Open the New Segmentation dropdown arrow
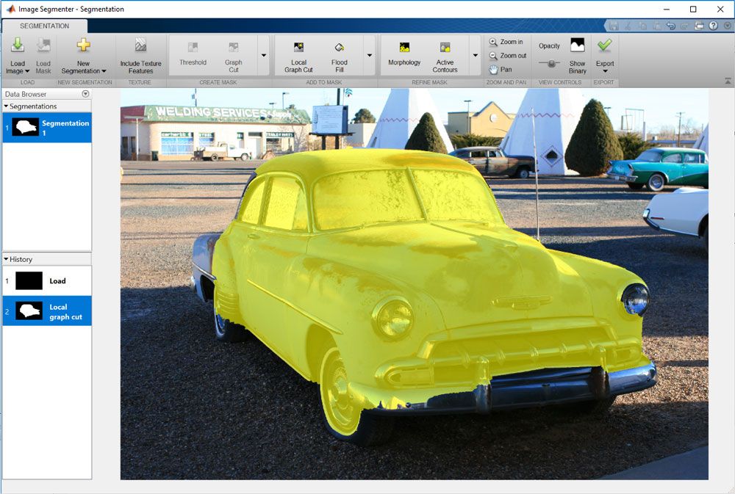The width and height of the screenshot is (735, 494). coord(104,71)
